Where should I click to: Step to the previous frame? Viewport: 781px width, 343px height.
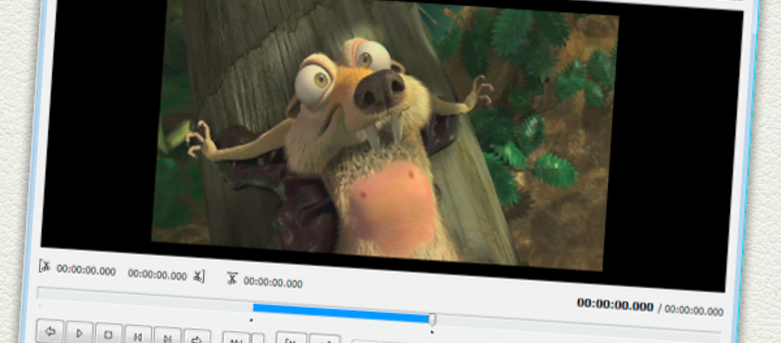coord(138,336)
